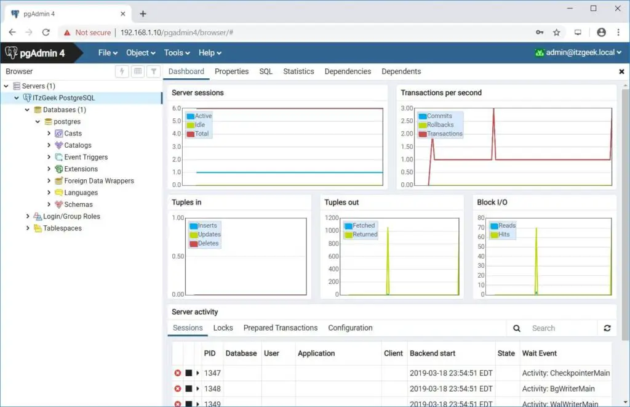Click the Search field in Server activity
Viewport: 630px width, 407px height.
point(562,328)
